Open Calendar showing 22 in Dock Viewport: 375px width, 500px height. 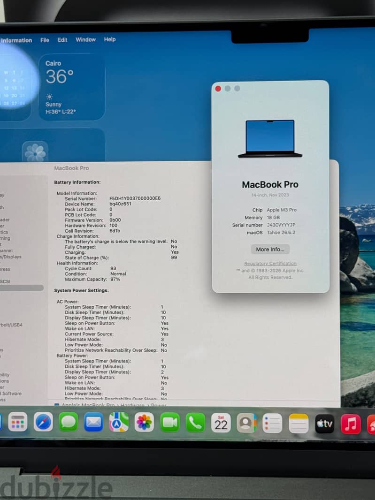coord(221,423)
